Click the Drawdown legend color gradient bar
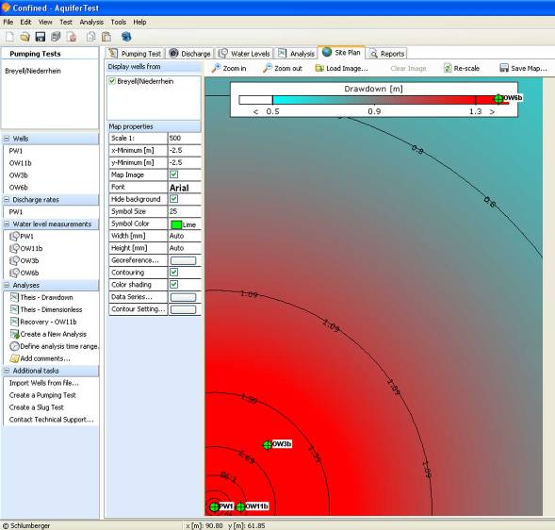555x530 pixels. (x=374, y=100)
